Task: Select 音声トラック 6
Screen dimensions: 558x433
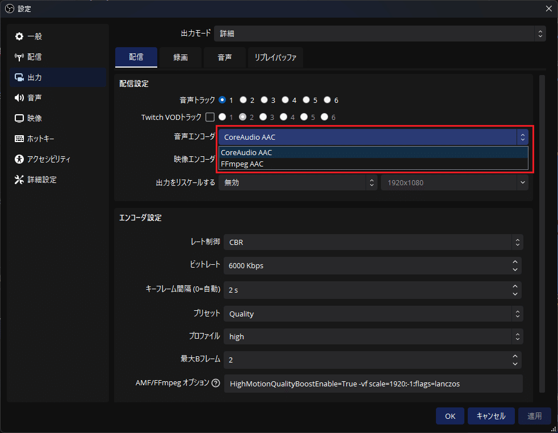Action: point(327,99)
